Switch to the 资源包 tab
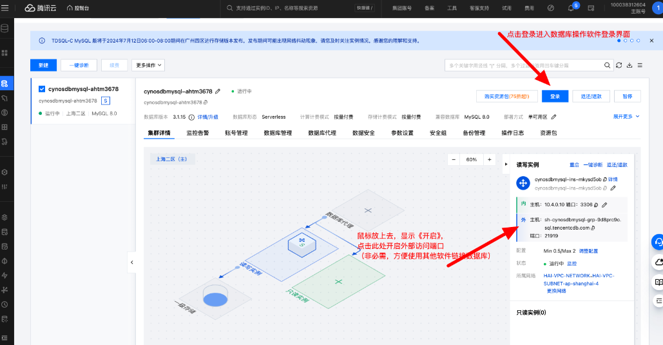Screen dimensions: 663x345 coord(548,133)
